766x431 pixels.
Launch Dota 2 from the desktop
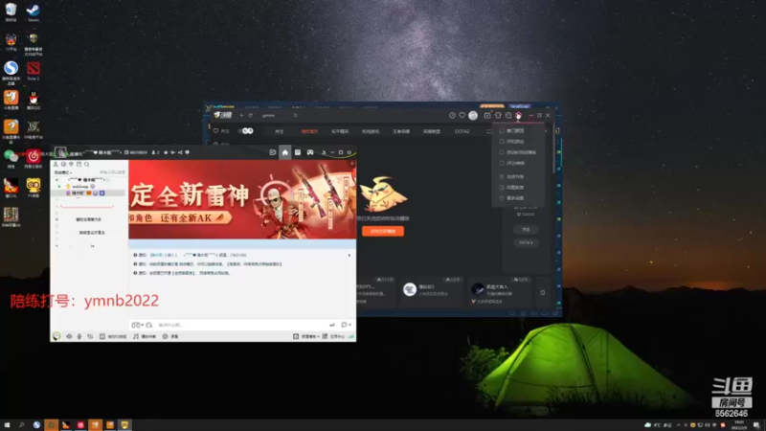click(34, 70)
